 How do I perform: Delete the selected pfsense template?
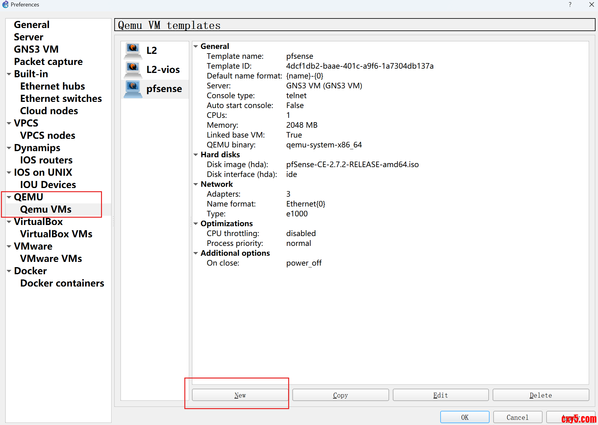[x=540, y=395]
